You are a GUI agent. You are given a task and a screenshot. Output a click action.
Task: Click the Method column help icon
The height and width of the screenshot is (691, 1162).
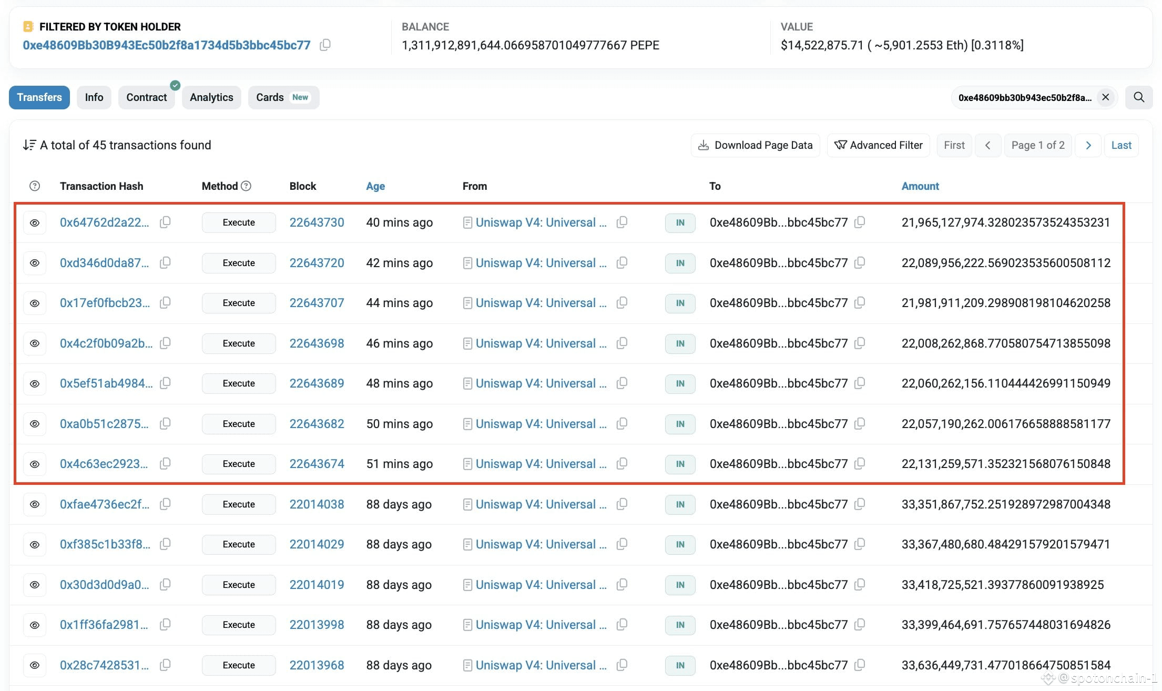(246, 186)
